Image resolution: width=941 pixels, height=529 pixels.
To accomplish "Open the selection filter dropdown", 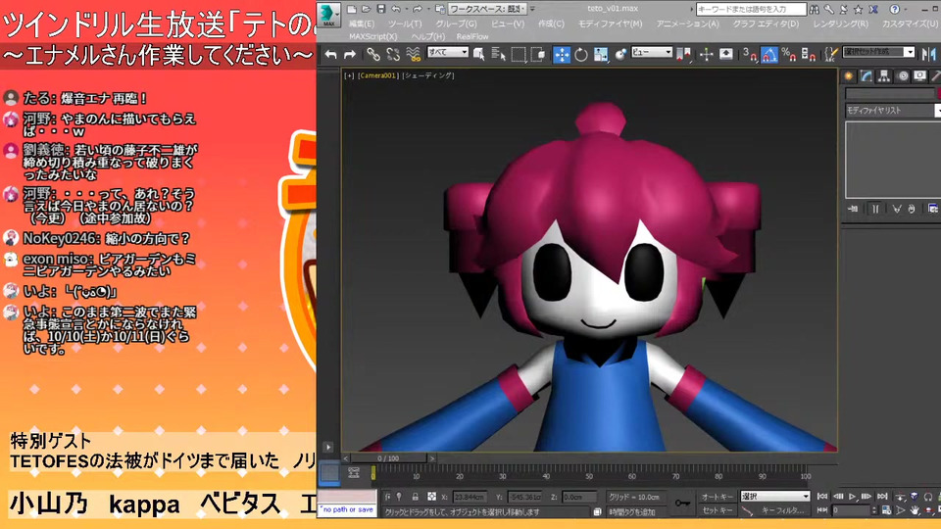I will point(448,52).
